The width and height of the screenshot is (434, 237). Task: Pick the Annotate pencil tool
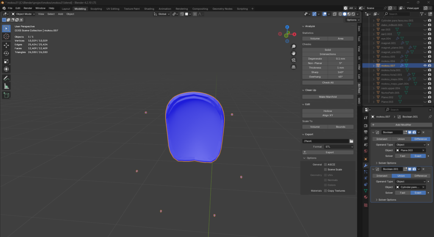(6, 78)
